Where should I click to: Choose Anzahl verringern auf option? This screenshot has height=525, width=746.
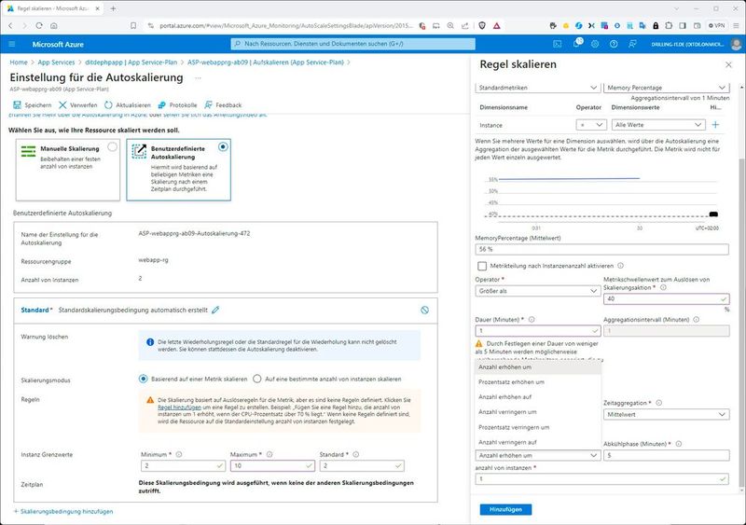538,442
